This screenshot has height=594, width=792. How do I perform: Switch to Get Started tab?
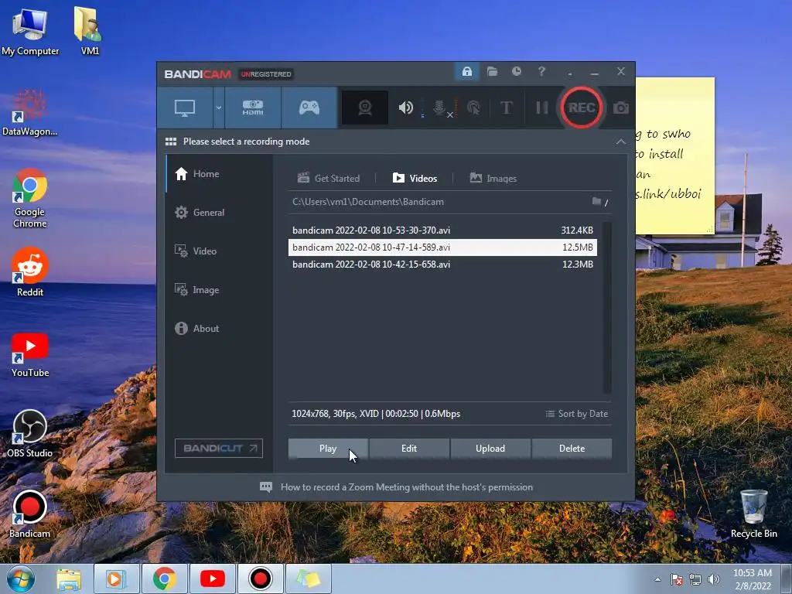click(x=328, y=179)
